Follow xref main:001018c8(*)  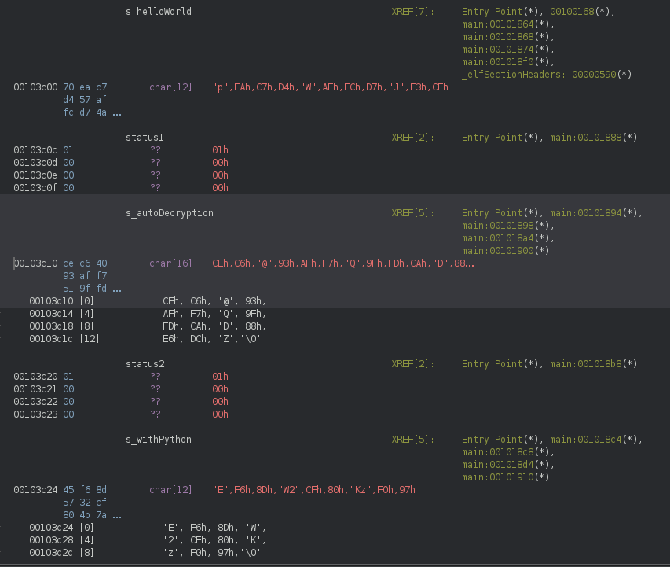506,452
